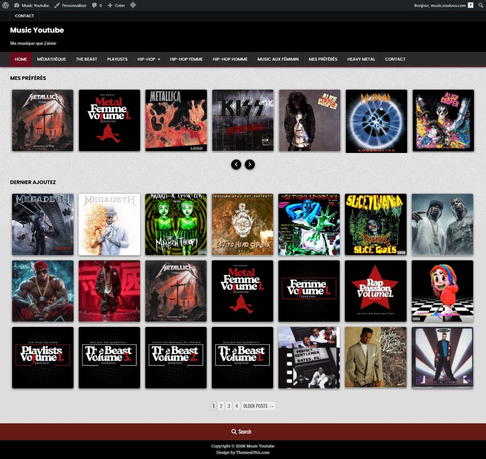Select pagination page 1

(213, 406)
